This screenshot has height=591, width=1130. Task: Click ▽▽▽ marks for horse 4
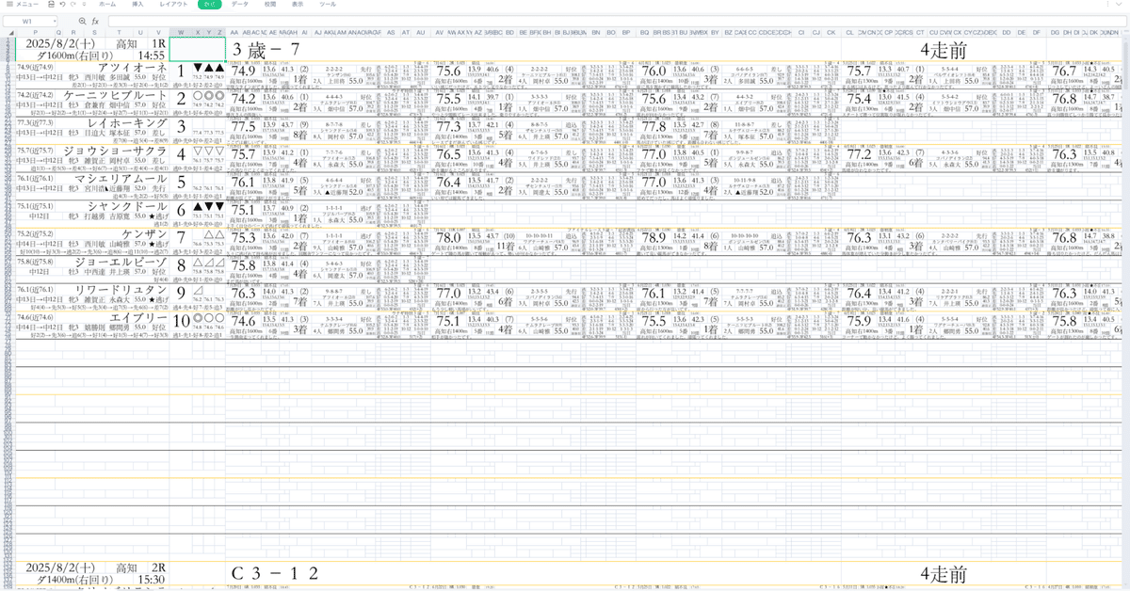(x=208, y=152)
